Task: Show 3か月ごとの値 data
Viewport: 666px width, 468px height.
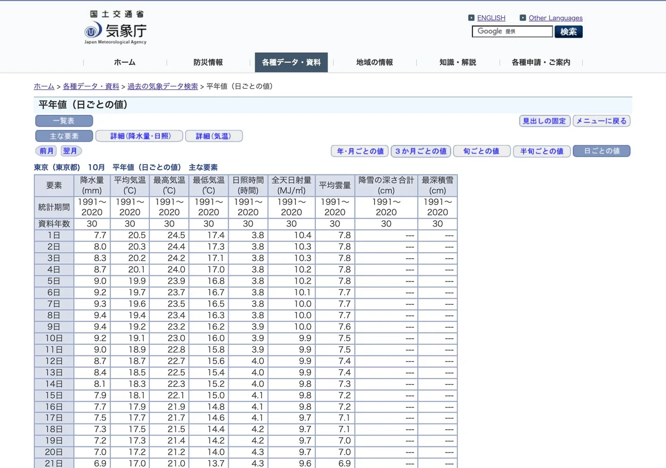Action: click(420, 151)
